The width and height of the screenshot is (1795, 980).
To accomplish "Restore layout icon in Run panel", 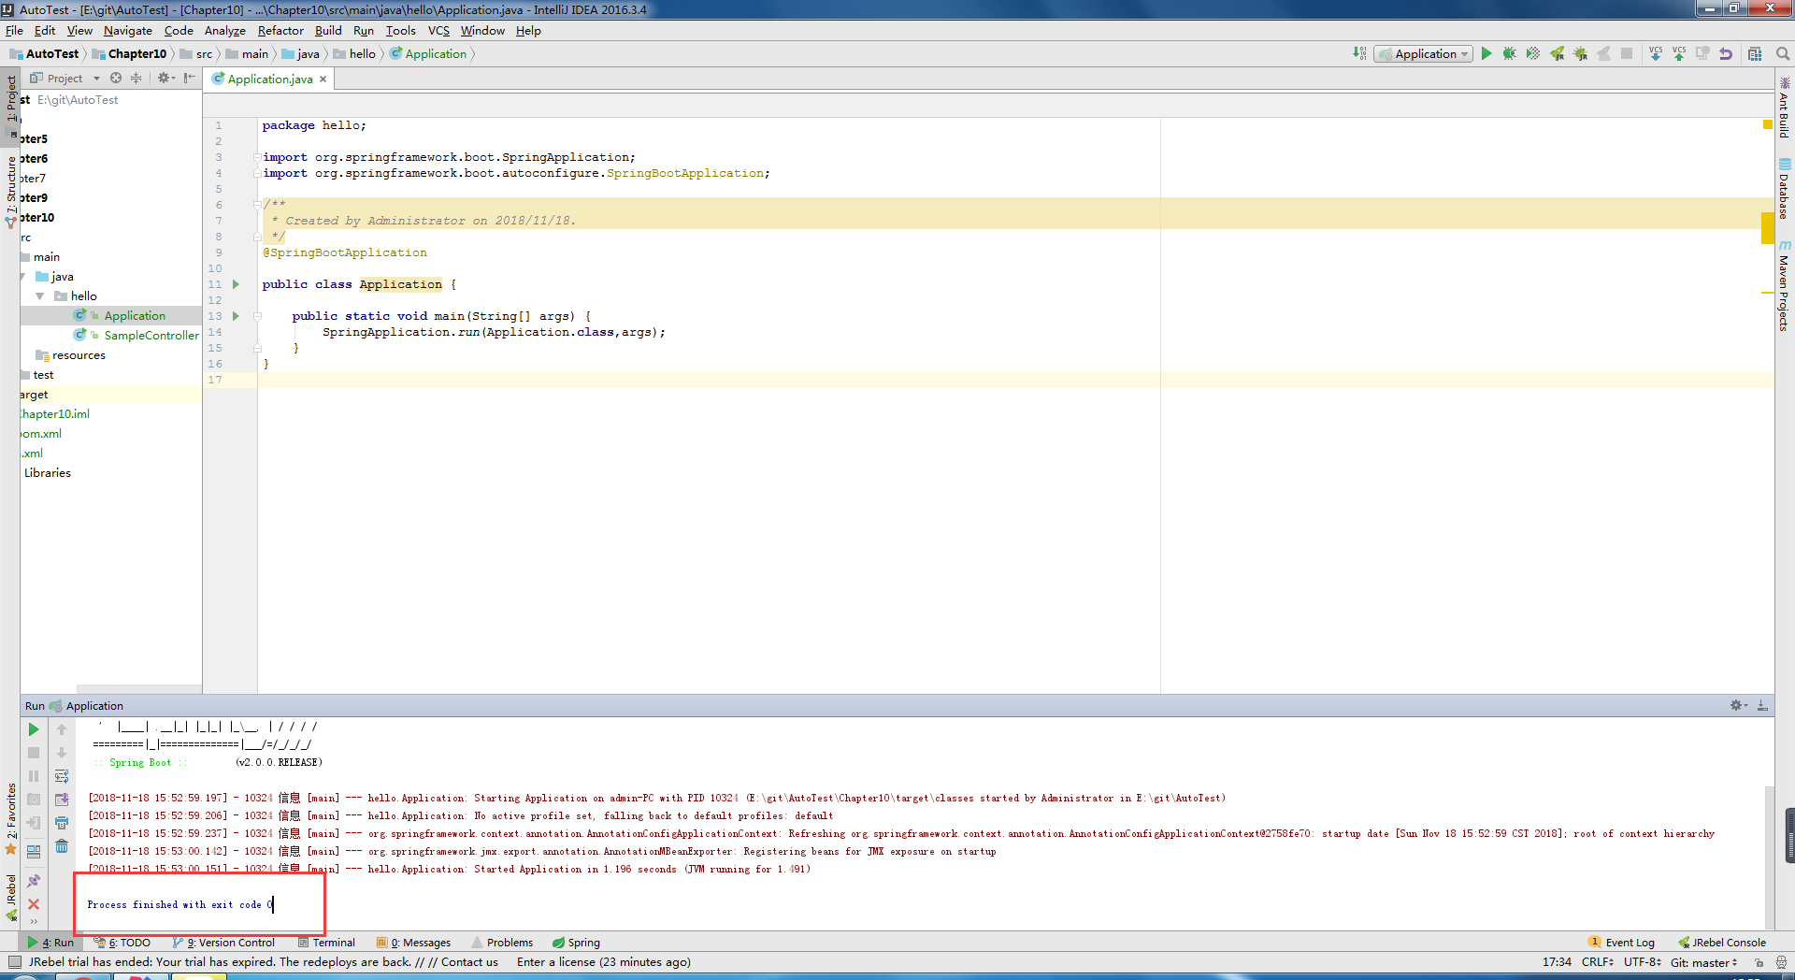I will coord(34,852).
